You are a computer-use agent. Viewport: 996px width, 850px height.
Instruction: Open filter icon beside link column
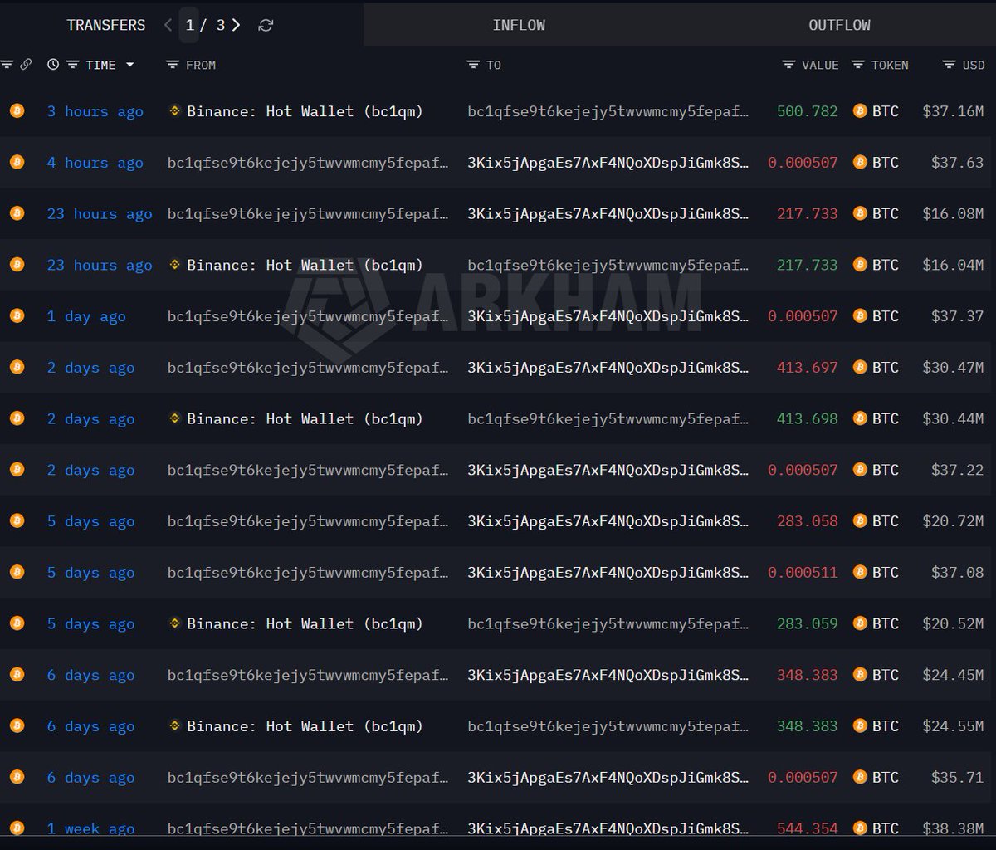[x=7, y=64]
